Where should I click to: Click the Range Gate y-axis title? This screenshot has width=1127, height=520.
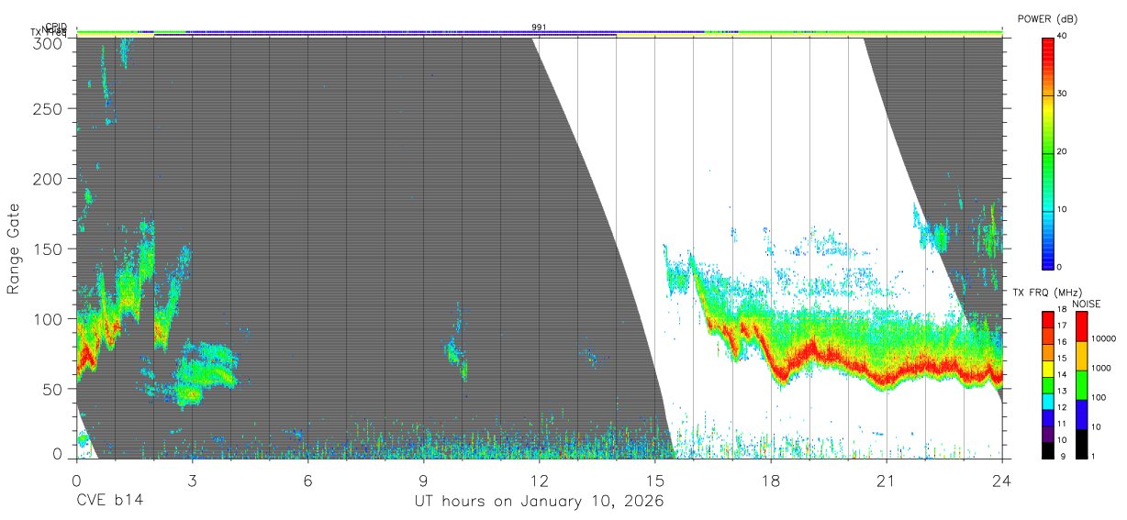point(14,249)
